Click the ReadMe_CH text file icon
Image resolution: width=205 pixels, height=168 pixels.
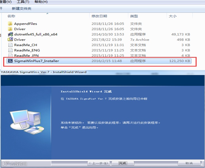10,45
